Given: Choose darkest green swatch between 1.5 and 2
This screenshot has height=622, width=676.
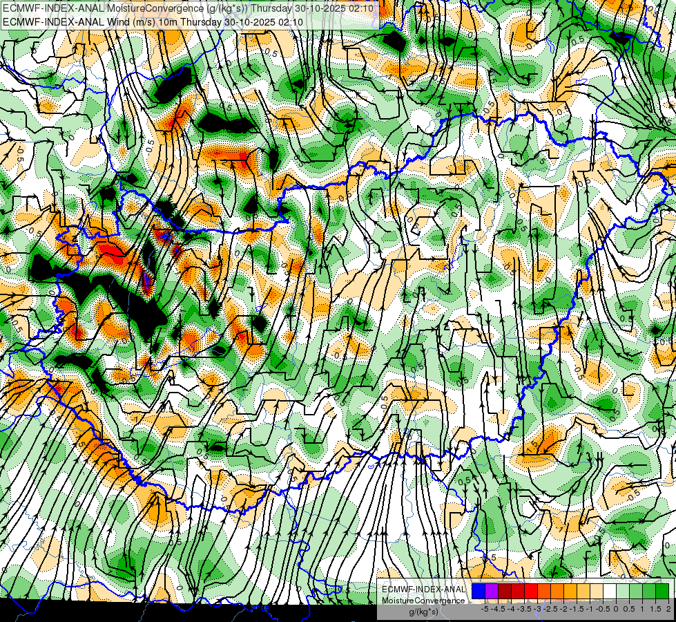Looking at the screenshot, I should click(662, 591).
